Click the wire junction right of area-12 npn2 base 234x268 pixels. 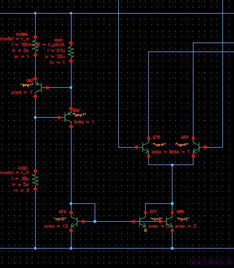tap(95, 221)
